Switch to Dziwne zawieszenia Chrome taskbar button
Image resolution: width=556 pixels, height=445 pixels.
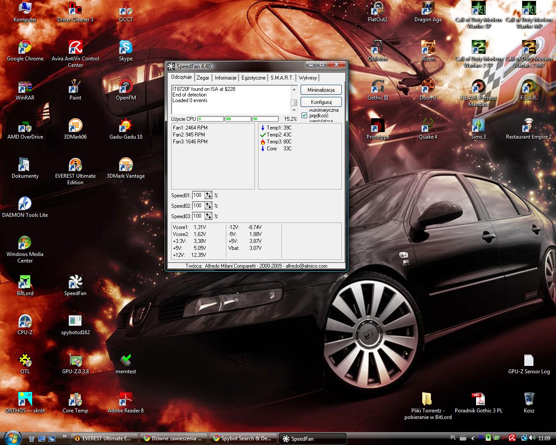pyautogui.click(x=174, y=438)
